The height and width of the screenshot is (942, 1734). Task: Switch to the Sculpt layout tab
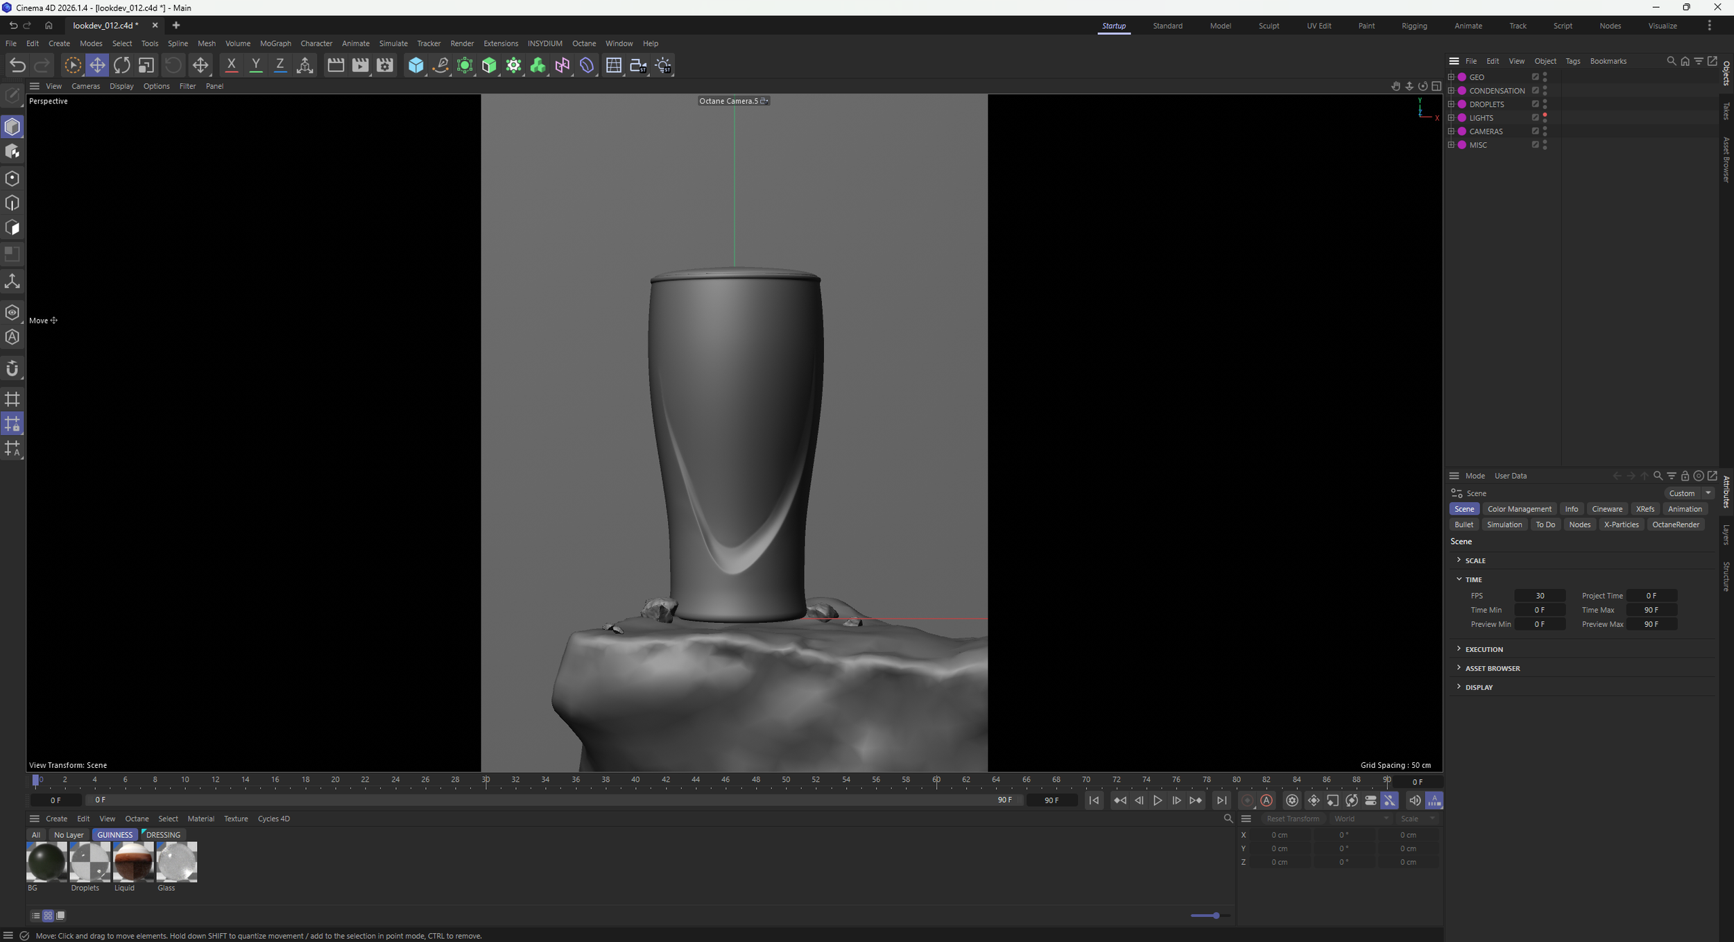[x=1269, y=26]
